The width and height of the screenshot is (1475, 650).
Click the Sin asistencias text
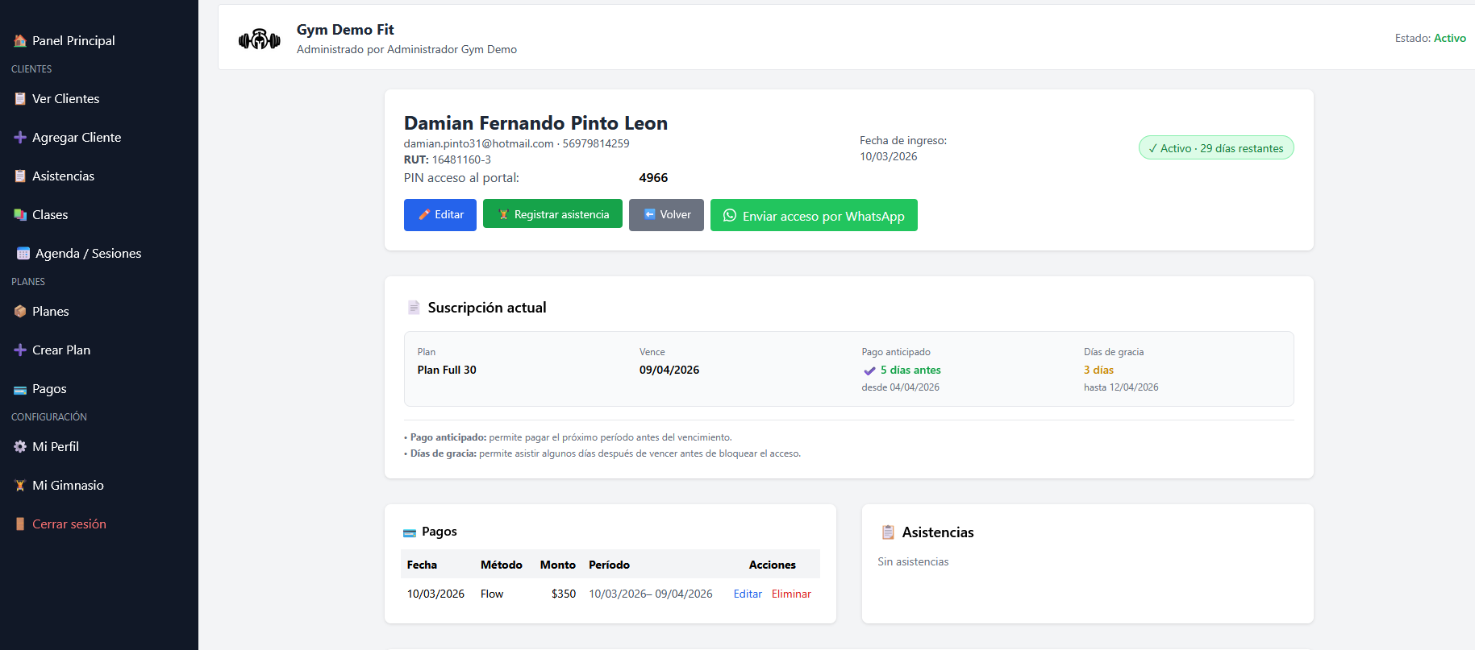click(x=913, y=562)
